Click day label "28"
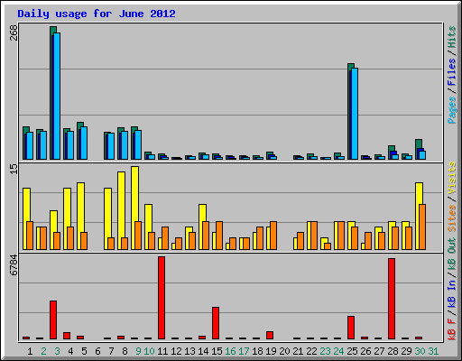The image size is (462, 361). (x=393, y=351)
